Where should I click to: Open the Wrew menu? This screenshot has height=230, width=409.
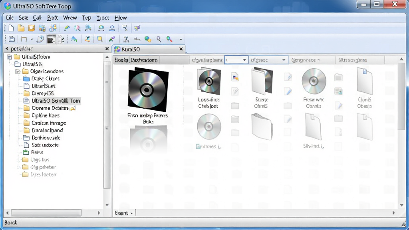coord(70,18)
